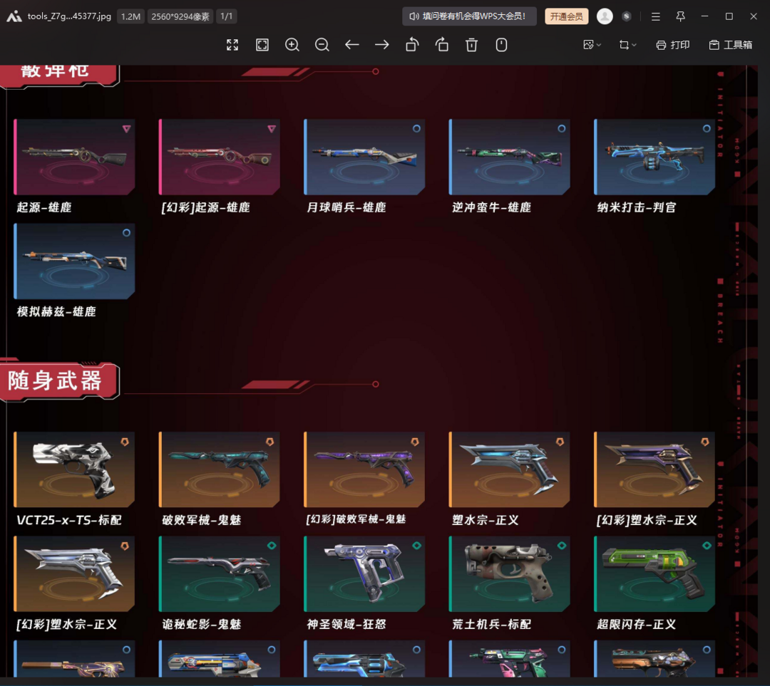
Task: Click the 1.2M file size badge
Action: click(x=130, y=16)
